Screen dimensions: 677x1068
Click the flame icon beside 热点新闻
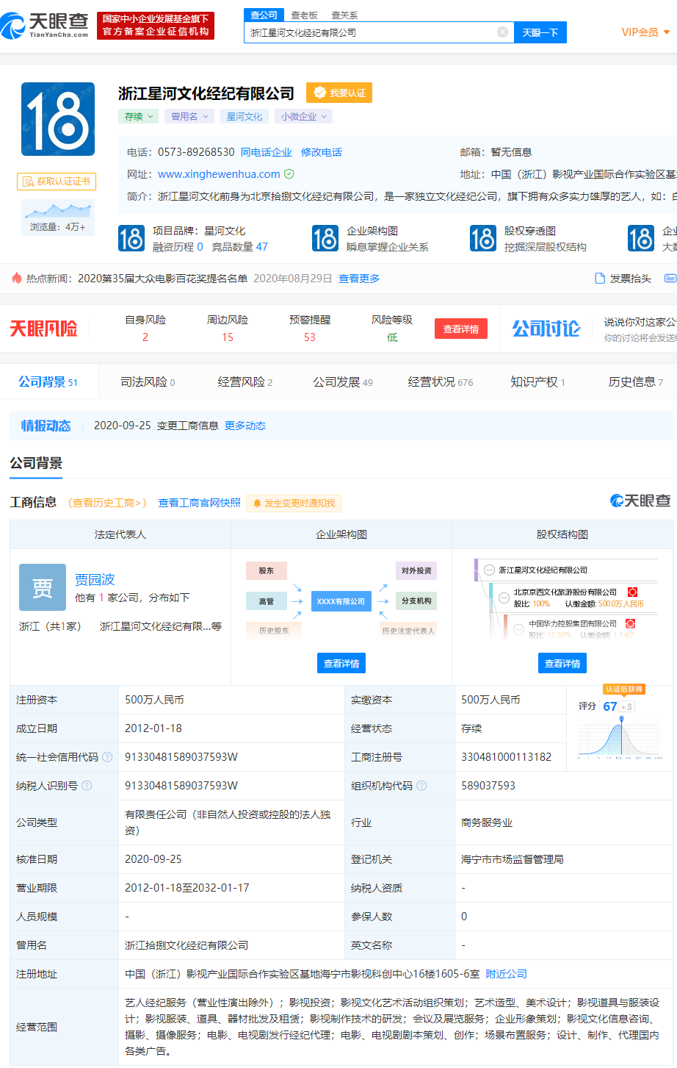(x=16, y=279)
